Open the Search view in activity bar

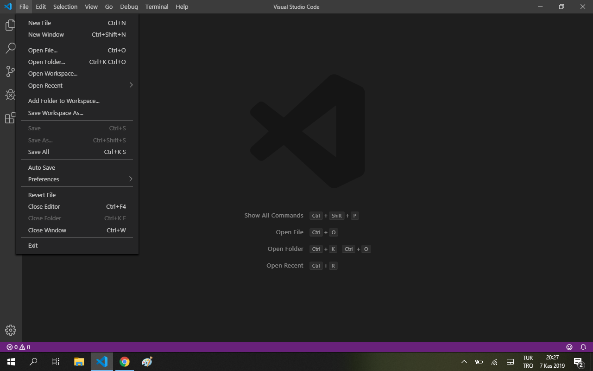10,48
